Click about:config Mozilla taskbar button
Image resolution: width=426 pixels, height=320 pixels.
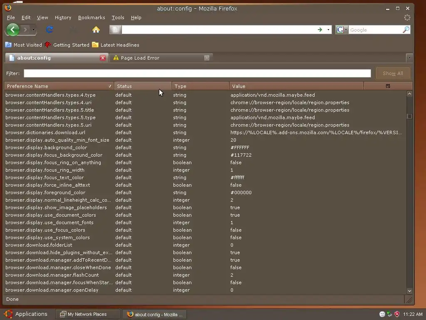154,314
